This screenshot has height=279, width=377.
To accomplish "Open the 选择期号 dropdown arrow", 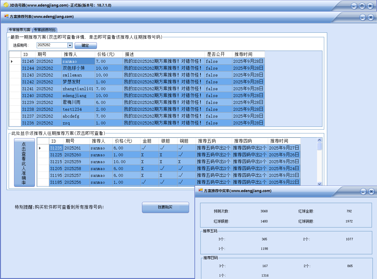I will [x=70, y=45].
